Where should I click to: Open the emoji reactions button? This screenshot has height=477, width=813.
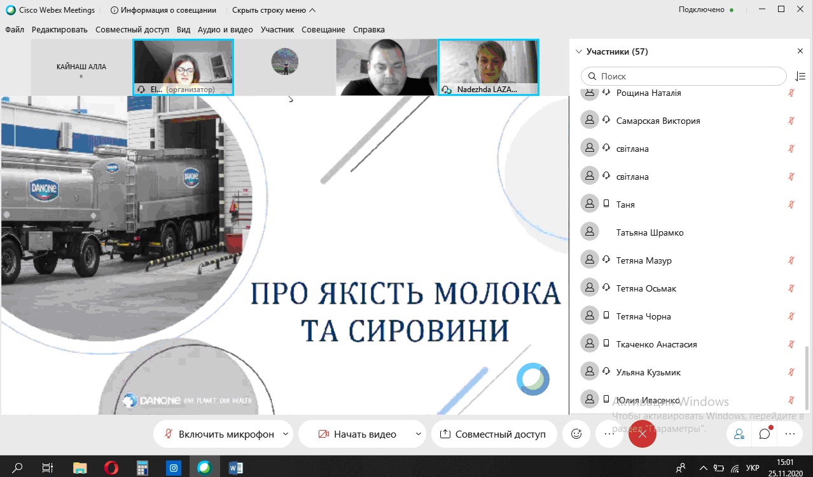tap(577, 434)
